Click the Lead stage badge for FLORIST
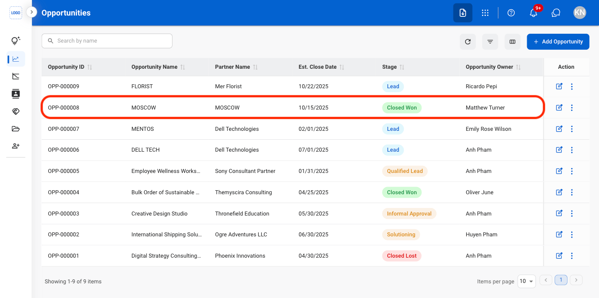Viewport: 599px width, 298px height. 393,86
